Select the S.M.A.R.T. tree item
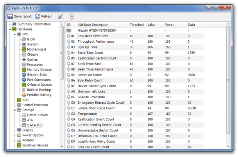 (35, 125)
